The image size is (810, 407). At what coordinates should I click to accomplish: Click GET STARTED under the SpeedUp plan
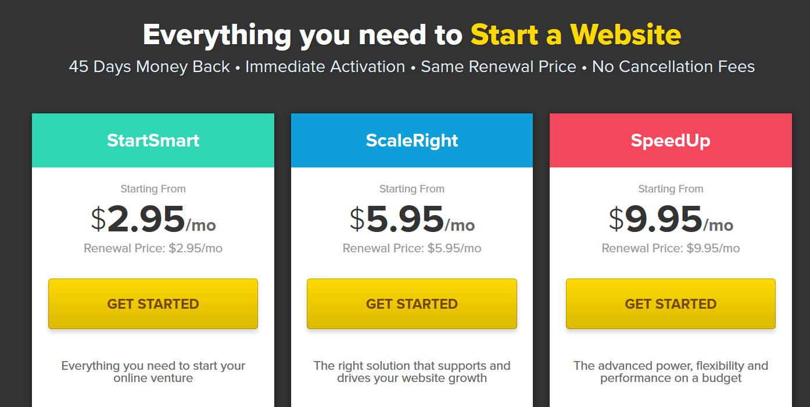(671, 304)
